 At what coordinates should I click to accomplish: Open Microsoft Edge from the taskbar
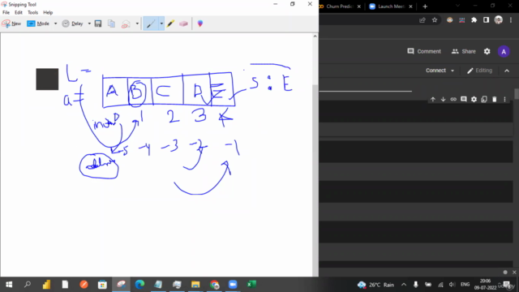(x=139, y=285)
